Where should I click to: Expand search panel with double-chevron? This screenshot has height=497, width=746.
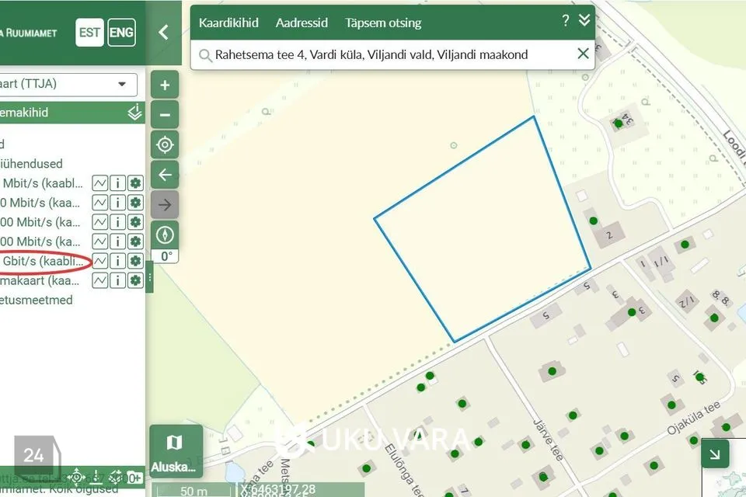click(584, 20)
